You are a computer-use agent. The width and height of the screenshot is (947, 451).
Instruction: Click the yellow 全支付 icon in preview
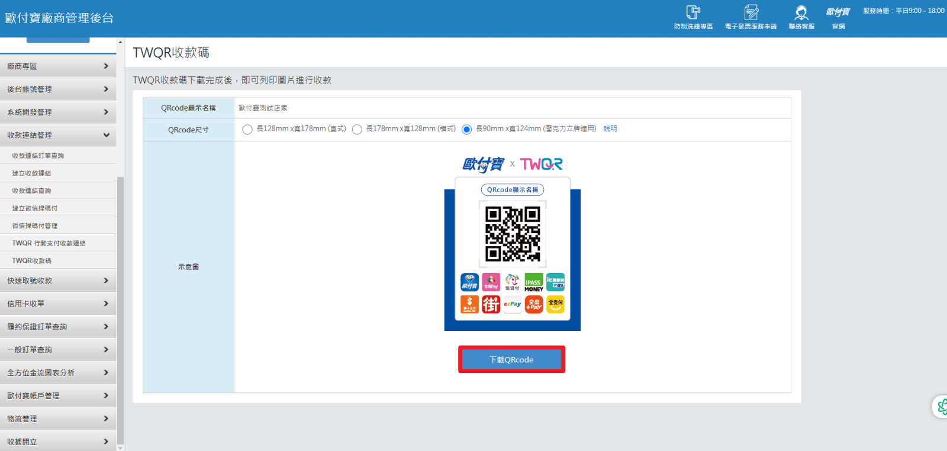[x=555, y=304]
